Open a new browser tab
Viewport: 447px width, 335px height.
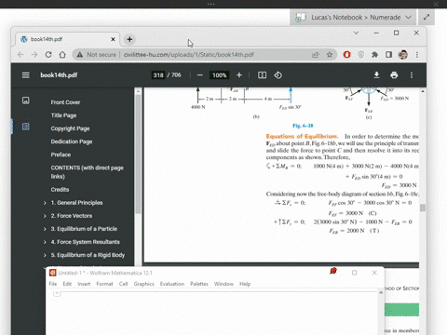point(129,39)
